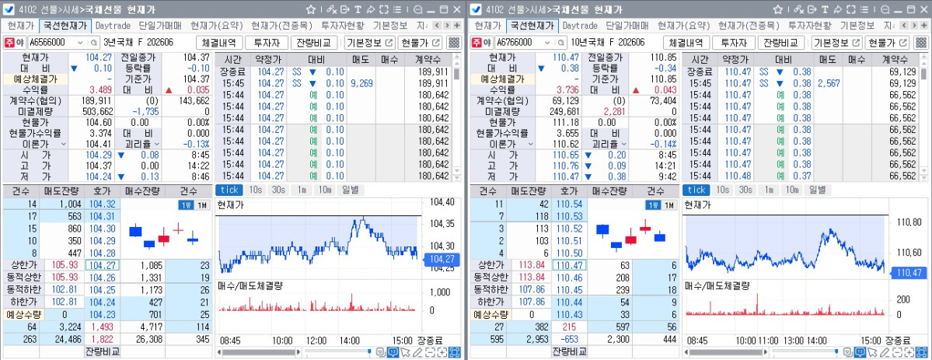Select the pencil draw tool under the right chart
This screenshot has height=360, width=932.
click(885, 352)
